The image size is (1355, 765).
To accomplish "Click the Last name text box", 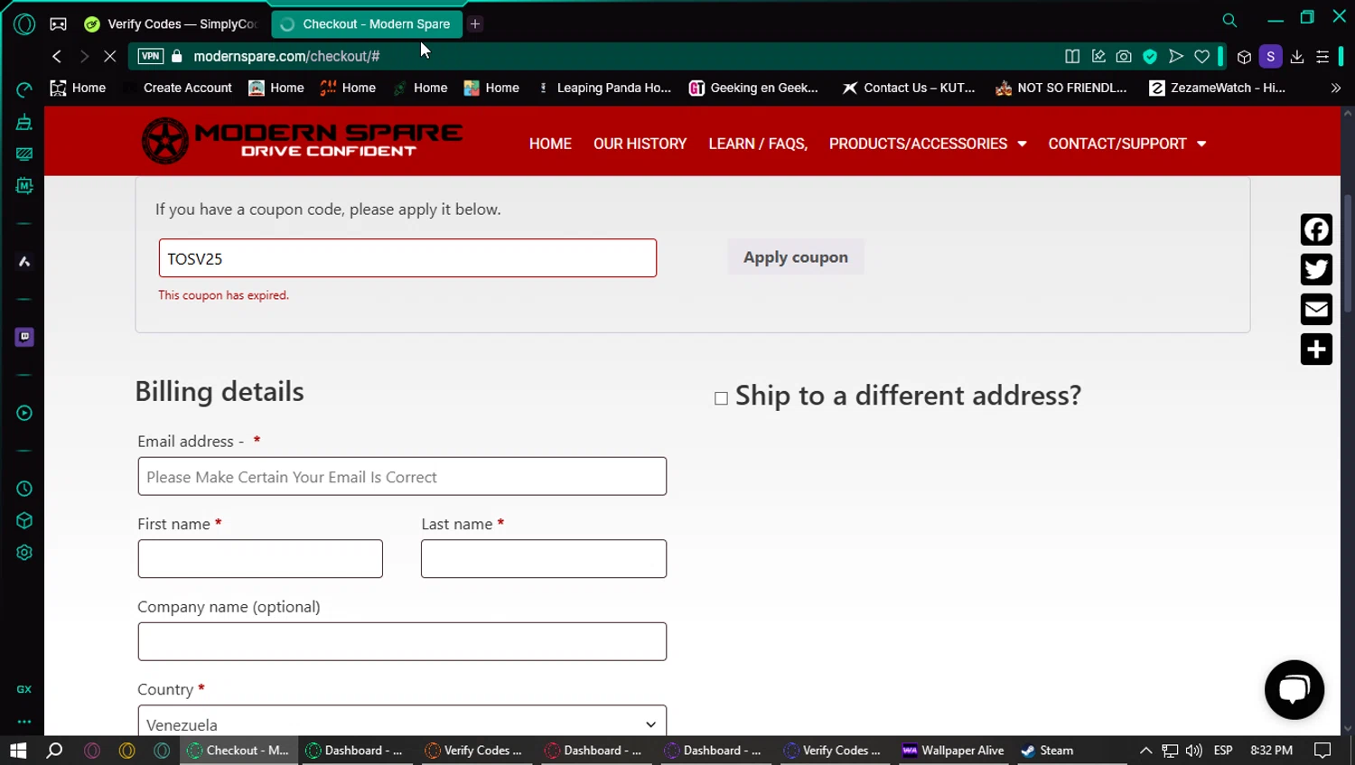I will [x=544, y=559].
